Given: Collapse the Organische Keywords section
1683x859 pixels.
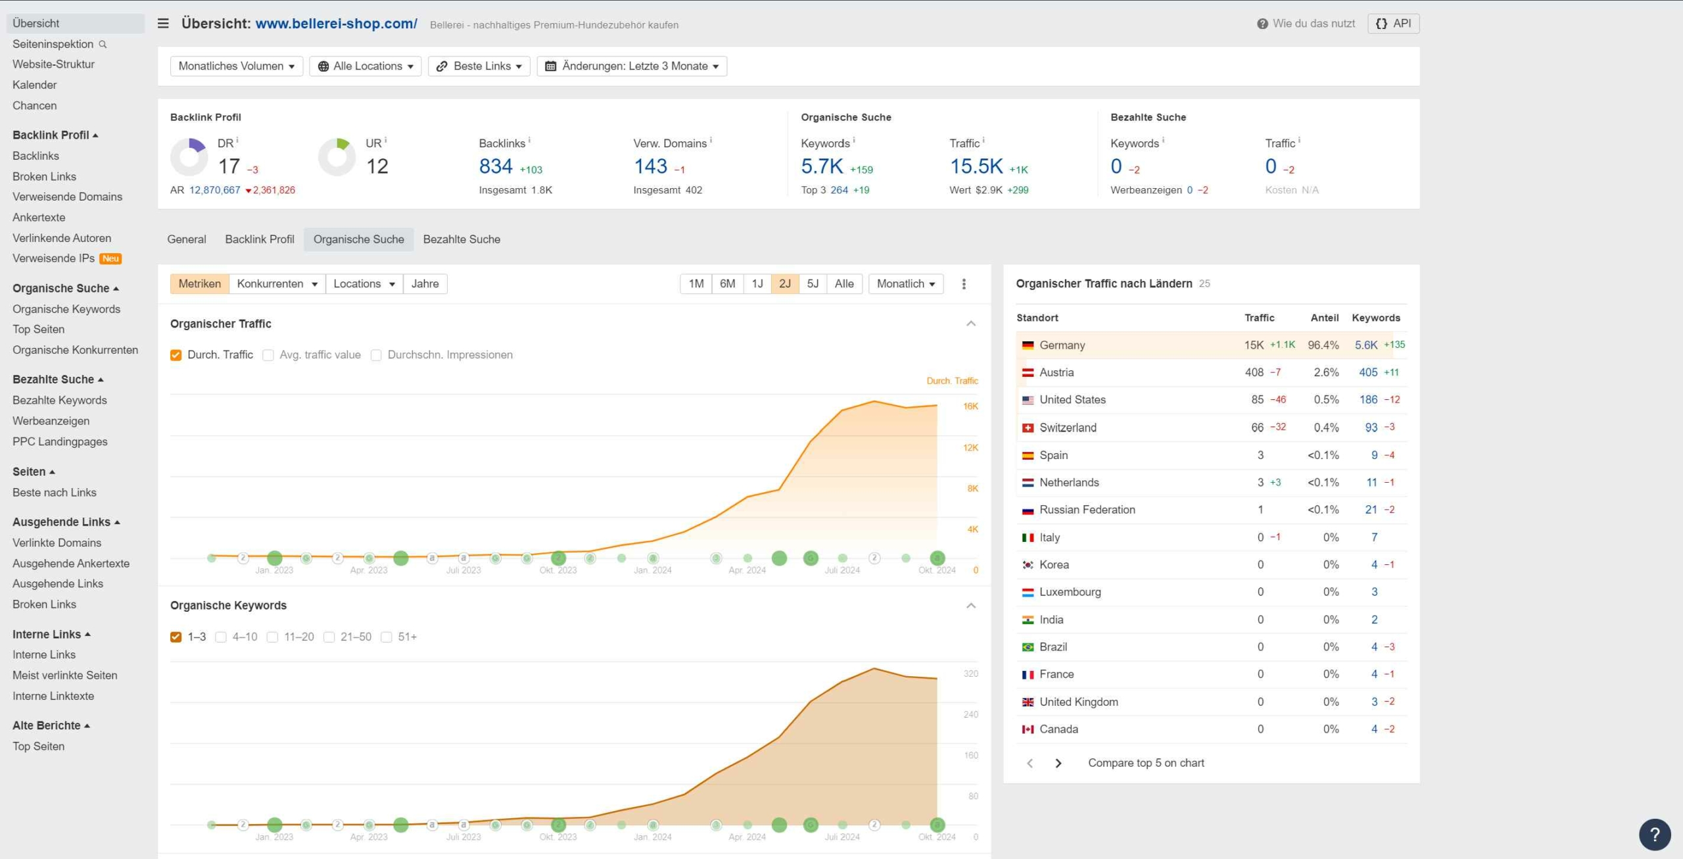Looking at the screenshot, I should click(x=971, y=606).
